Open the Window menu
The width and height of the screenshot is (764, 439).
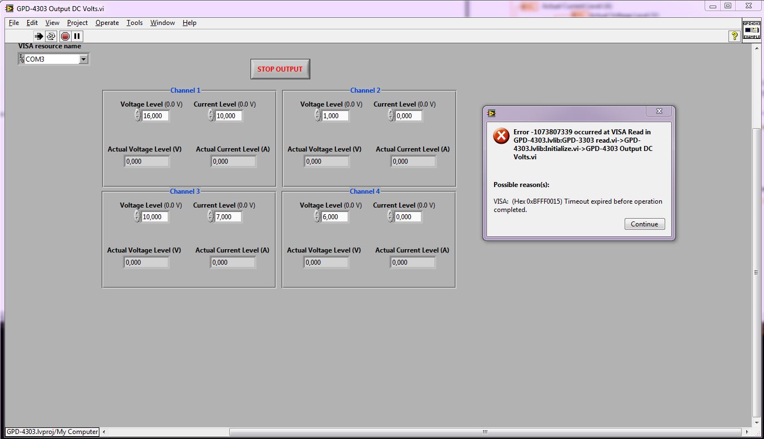(x=163, y=23)
